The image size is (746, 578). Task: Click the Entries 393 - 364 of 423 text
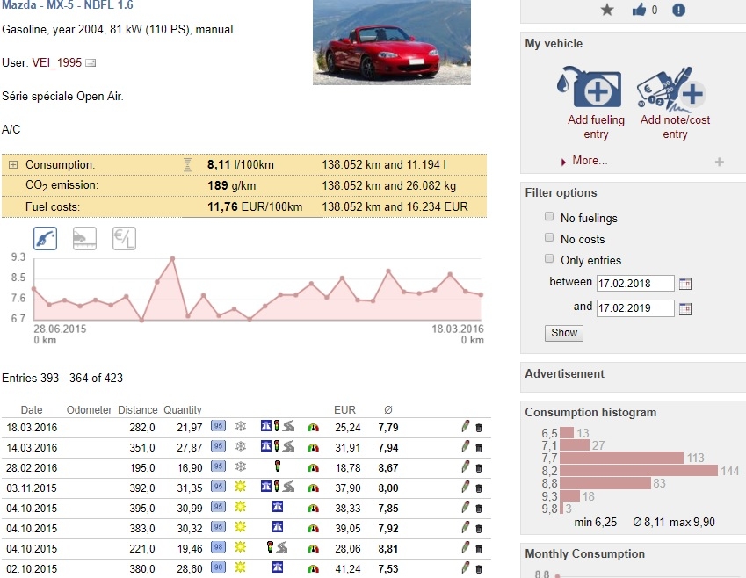[62, 379]
